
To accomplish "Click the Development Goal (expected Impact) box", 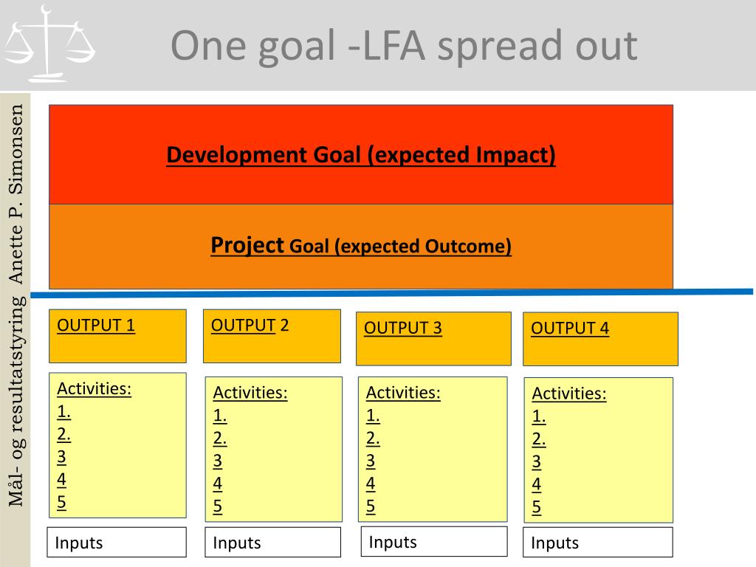I will pos(360,154).
